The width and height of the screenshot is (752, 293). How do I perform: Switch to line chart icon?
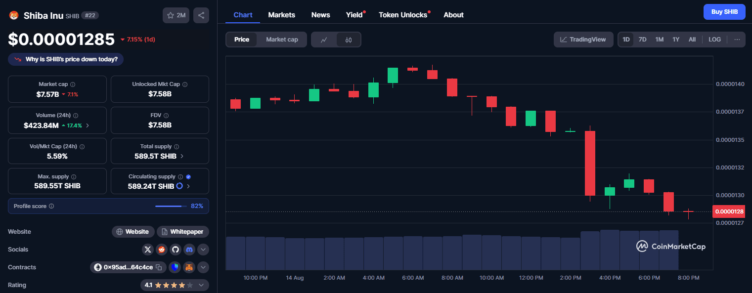[x=324, y=40]
